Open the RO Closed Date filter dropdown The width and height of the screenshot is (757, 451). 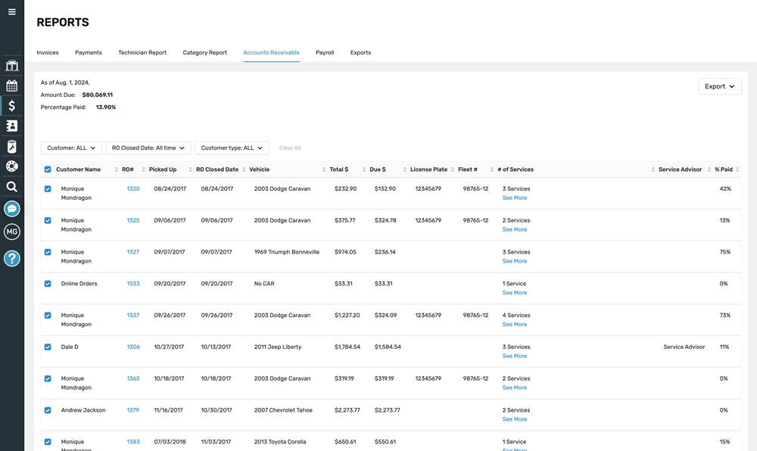(x=148, y=148)
